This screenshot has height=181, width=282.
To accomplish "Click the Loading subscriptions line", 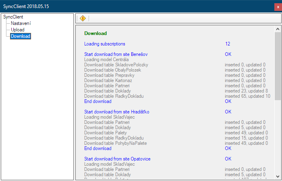I will click(105, 44).
